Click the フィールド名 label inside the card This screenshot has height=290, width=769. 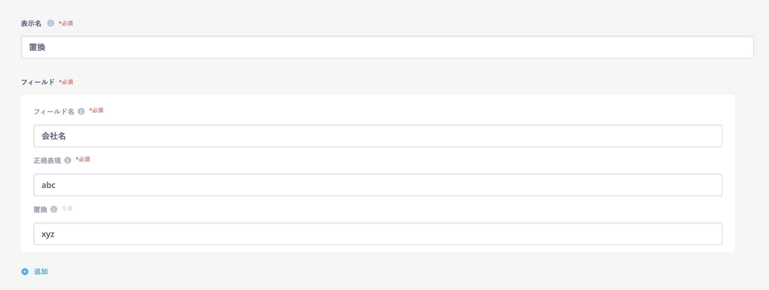click(54, 112)
